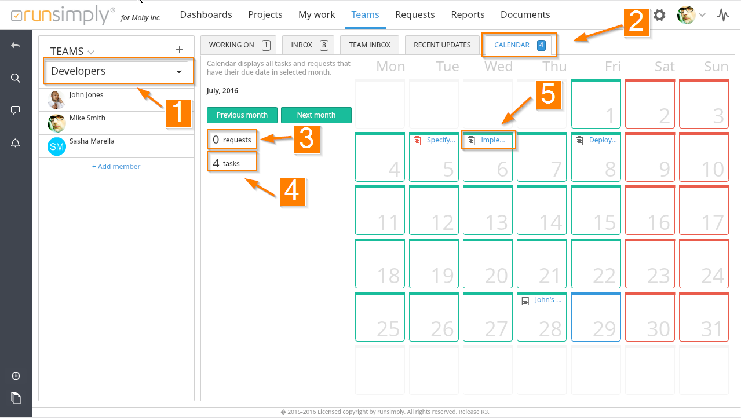Open notifications bell in sidebar
741x418 pixels.
[x=16, y=143]
